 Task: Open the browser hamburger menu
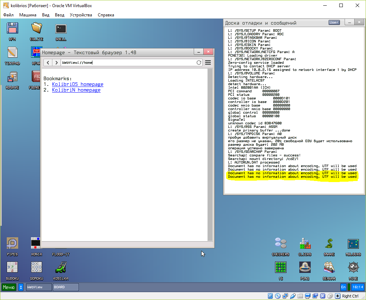tap(208, 63)
